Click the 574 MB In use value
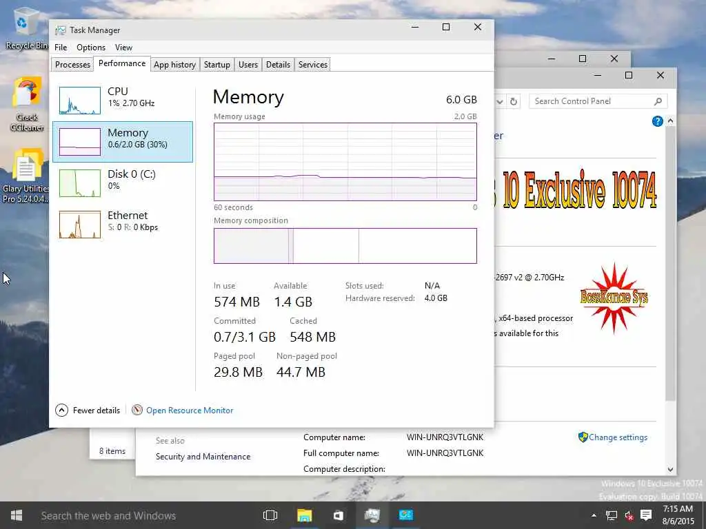Image resolution: width=706 pixels, height=529 pixels. pyautogui.click(x=237, y=302)
